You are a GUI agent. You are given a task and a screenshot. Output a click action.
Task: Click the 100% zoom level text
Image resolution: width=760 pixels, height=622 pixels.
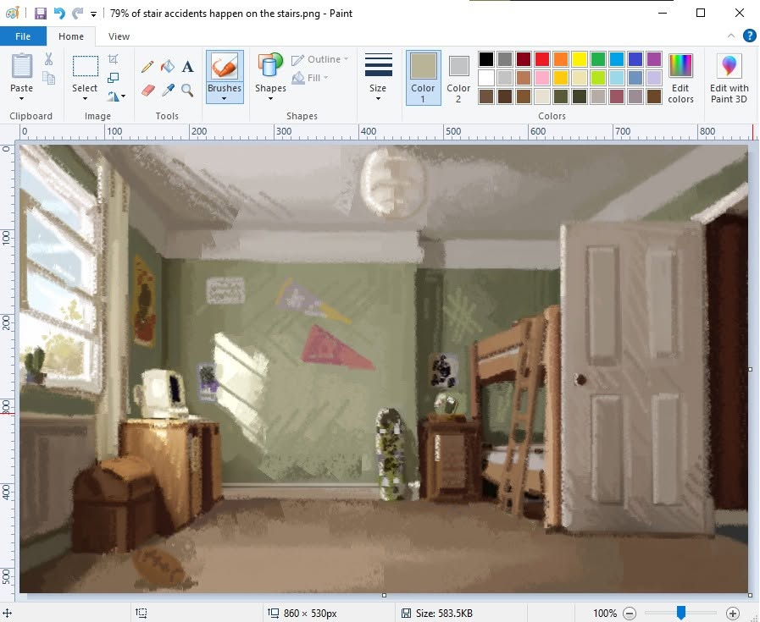click(605, 614)
